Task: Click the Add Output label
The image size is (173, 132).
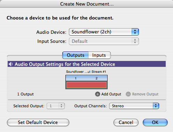Action: point(111,94)
